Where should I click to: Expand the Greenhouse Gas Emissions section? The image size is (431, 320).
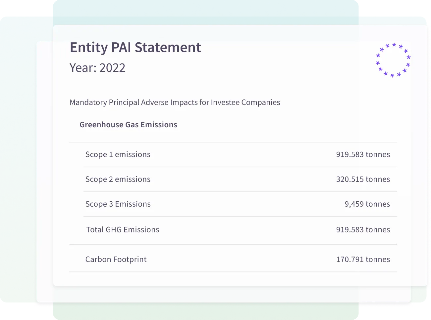point(128,125)
